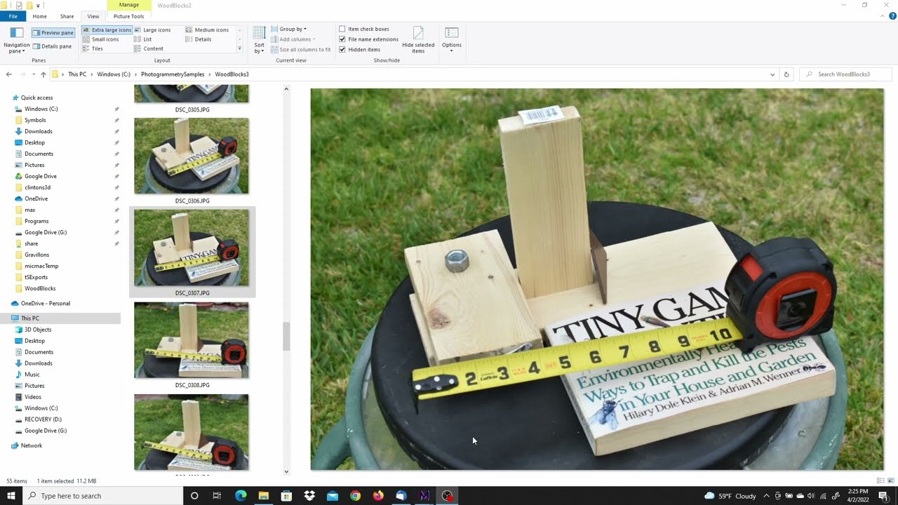The height and width of the screenshot is (505, 898).
Task: Toggle File name extensions checkbox
Action: 342,39
